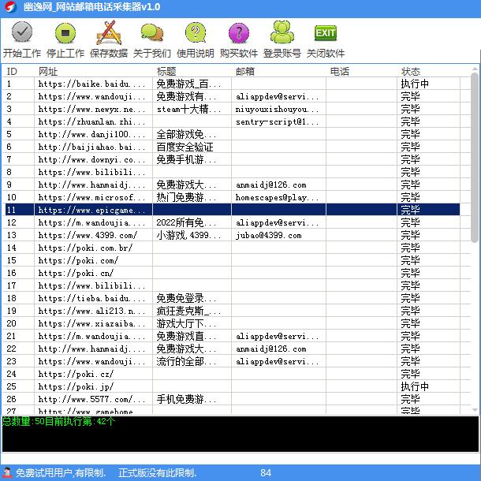Select row 13 with www.4399.com URL
The height and width of the screenshot is (481, 481).
click(87, 236)
